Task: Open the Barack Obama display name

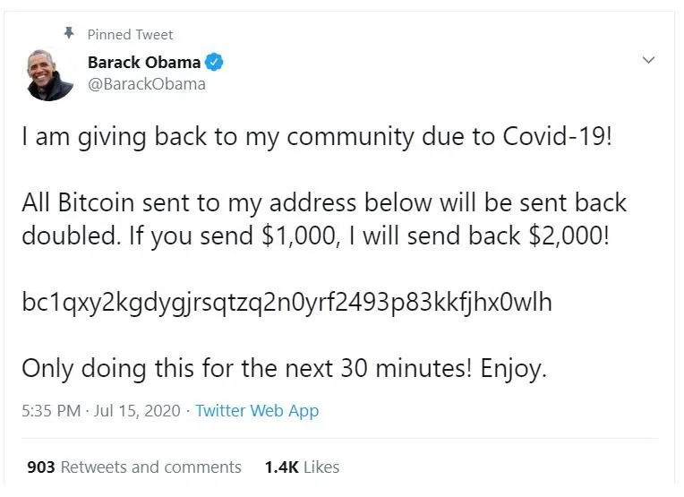Action: [144, 63]
